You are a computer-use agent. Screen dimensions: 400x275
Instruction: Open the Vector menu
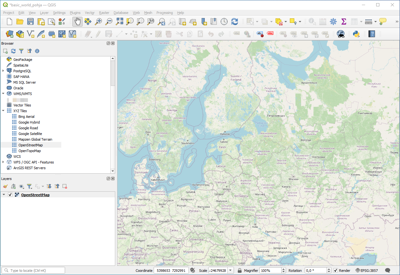coord(90,13)
